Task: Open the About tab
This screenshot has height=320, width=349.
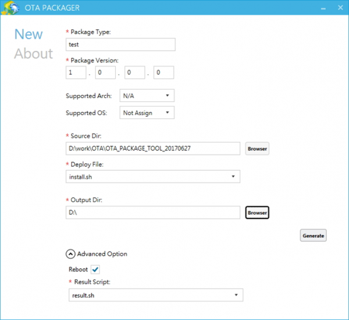Action: [x=33, y=54]
